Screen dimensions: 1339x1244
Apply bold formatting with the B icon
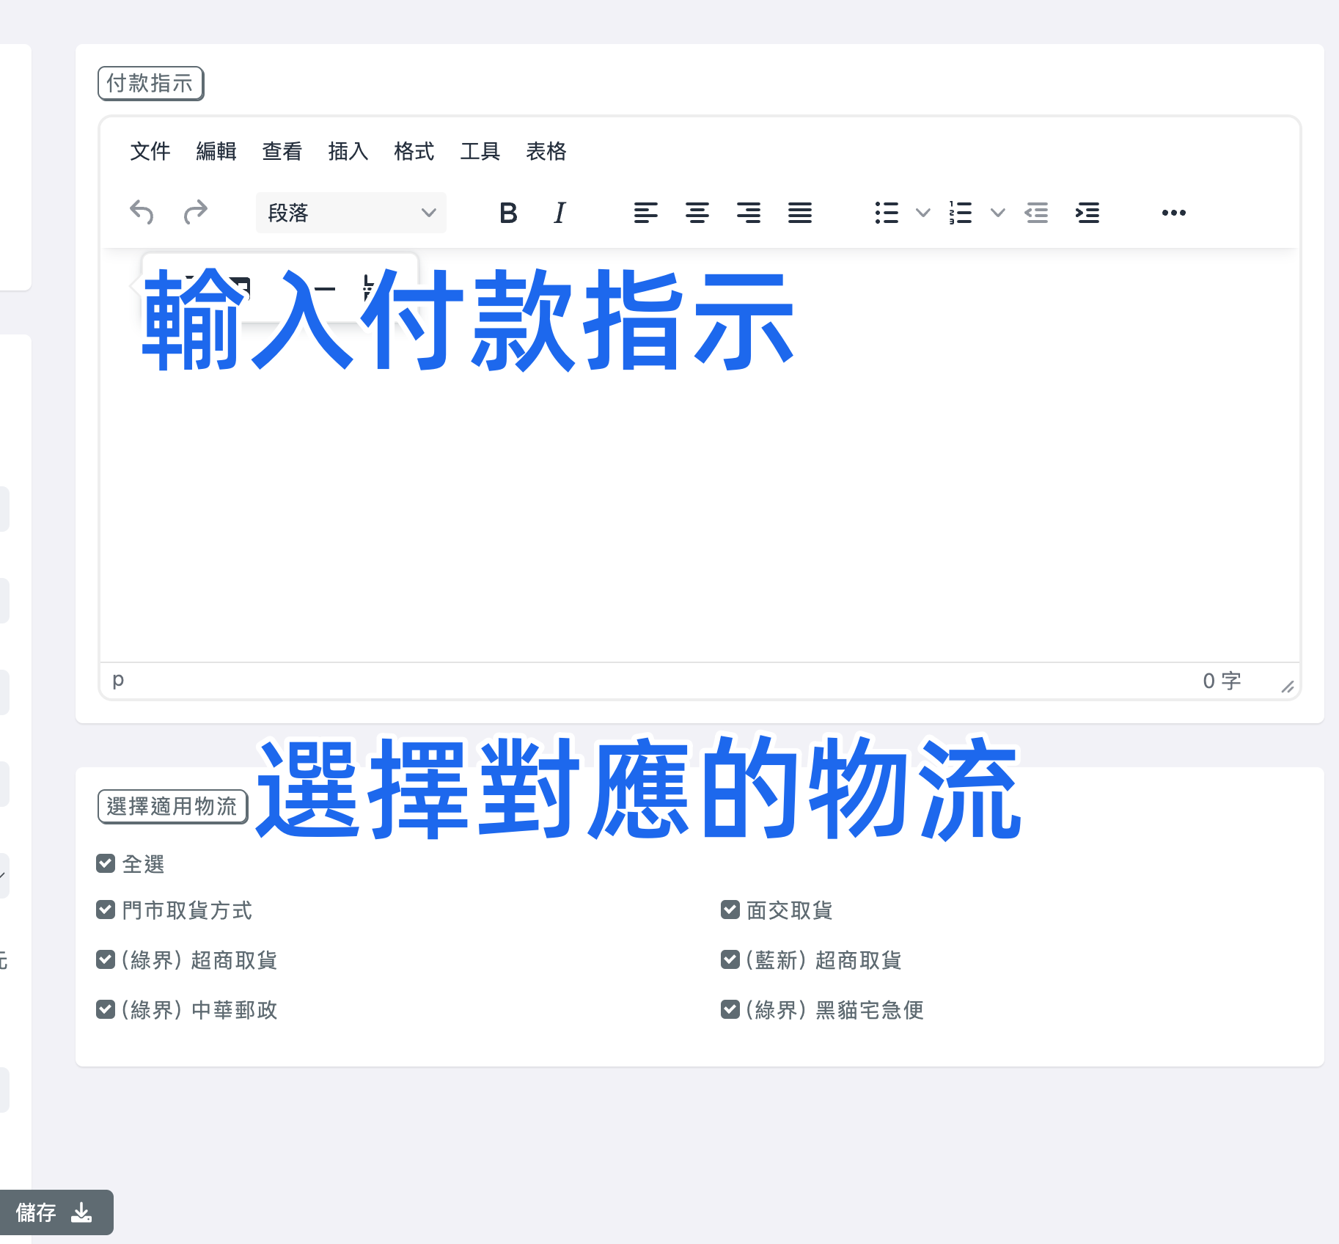click(x=507, y=213)
